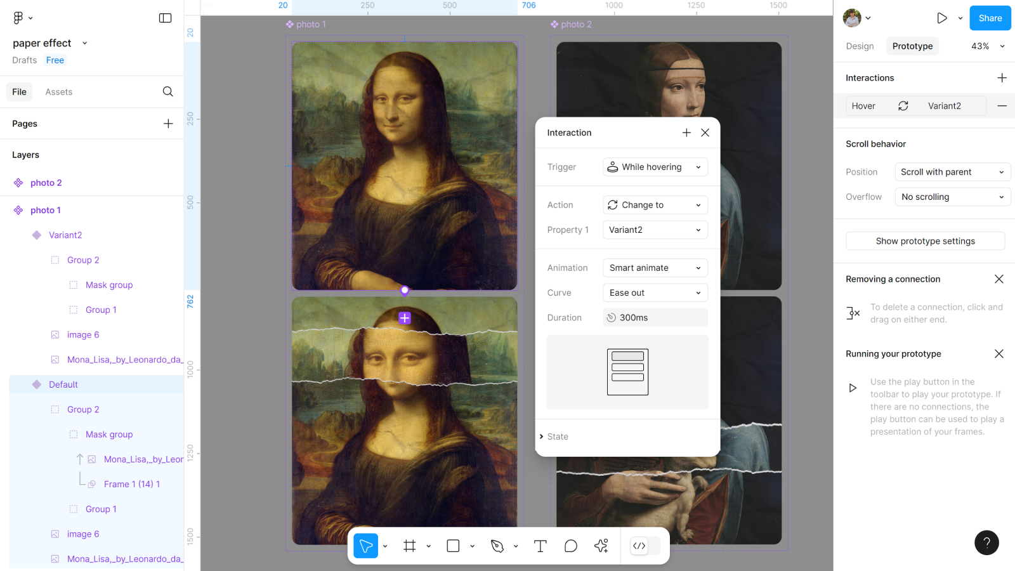
Task: Open the AI Actions tool
Action: tap(601, 546)
